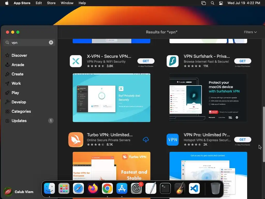
Task: Click Stage Manager icon in menu bar
Action: 203,3
